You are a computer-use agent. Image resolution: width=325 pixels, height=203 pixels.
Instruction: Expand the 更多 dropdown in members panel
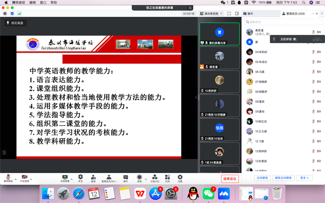coord(304,178)
